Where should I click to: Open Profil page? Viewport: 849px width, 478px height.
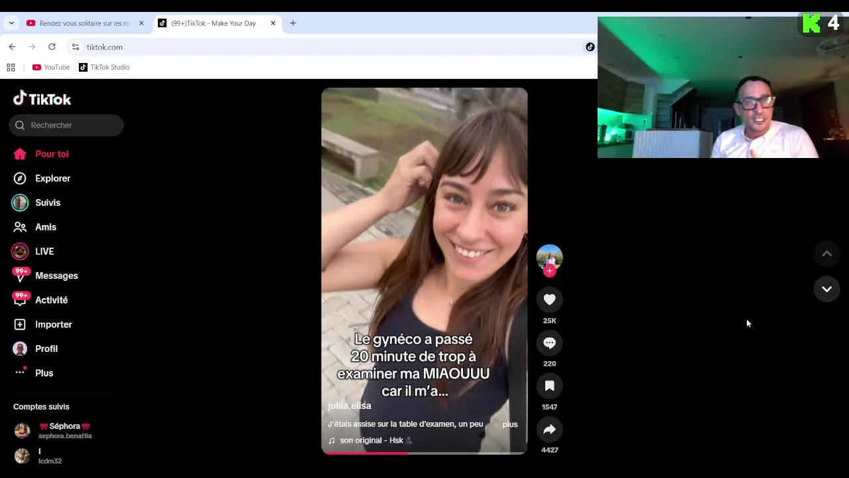click(36, 349)
